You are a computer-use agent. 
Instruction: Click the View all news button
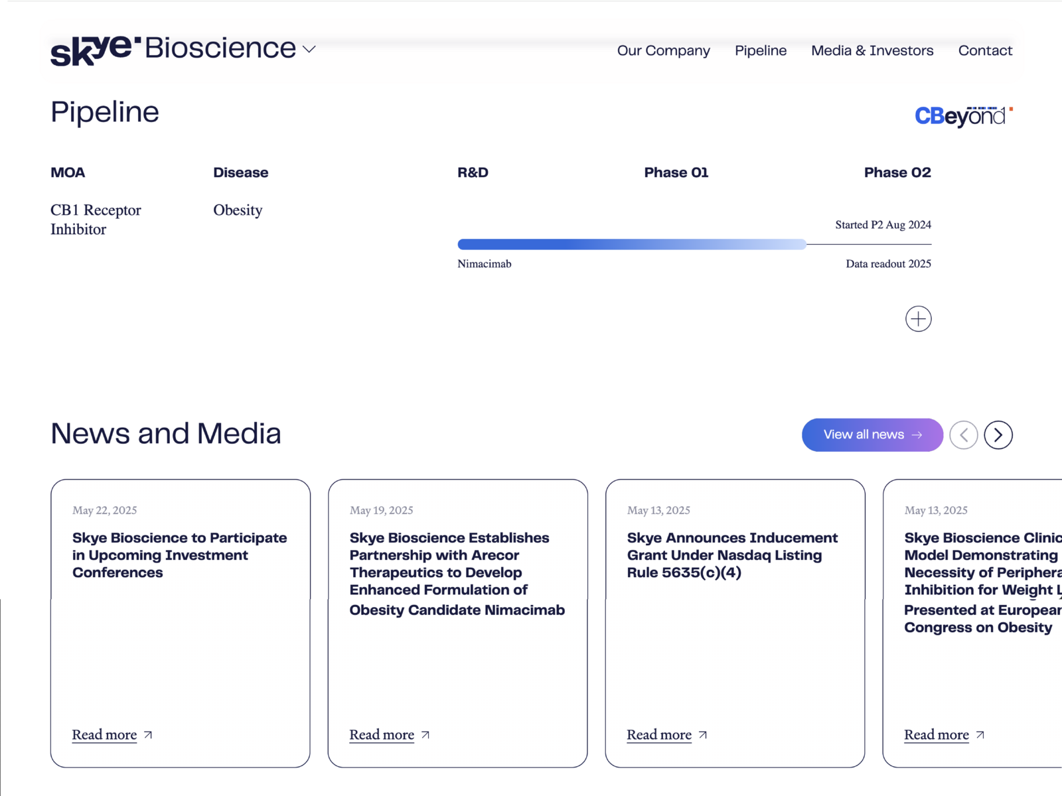click(872, 434)
